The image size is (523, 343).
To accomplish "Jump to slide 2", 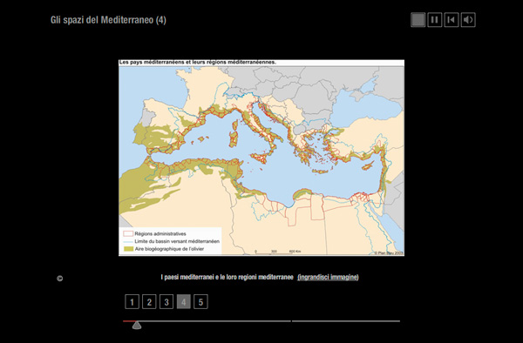I will pos(149,302).
